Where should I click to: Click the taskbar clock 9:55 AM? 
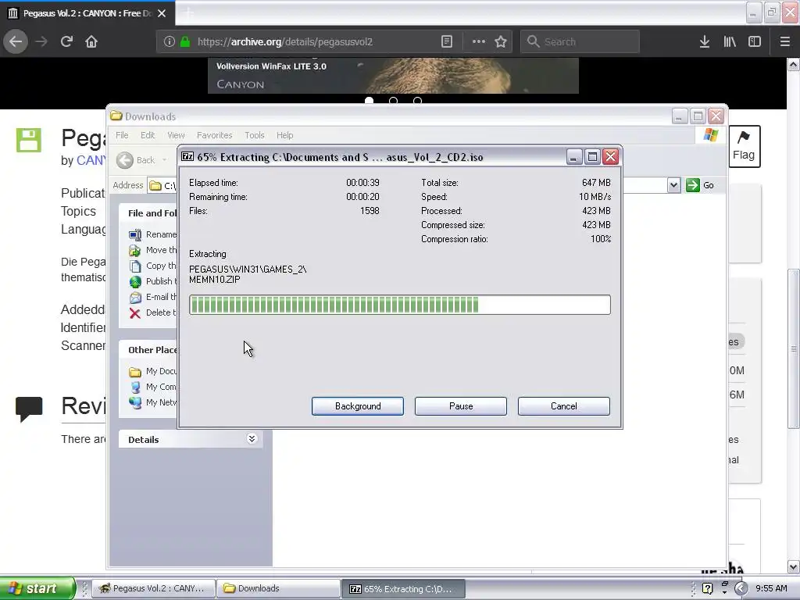point(771,588)
